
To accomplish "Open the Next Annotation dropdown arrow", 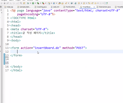I will coord(82,3).
